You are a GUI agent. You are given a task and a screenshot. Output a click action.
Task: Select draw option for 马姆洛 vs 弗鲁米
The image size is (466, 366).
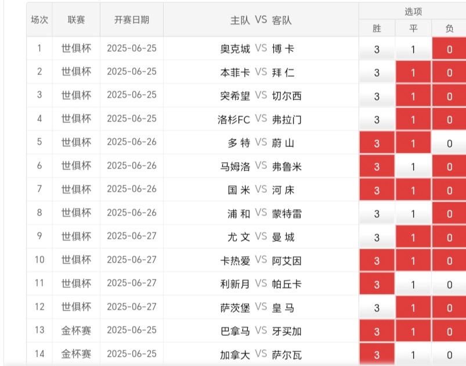[413, 167]
